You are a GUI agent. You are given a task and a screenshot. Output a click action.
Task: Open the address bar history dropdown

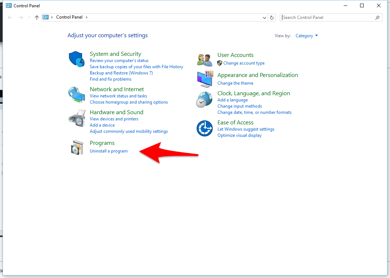264,18
